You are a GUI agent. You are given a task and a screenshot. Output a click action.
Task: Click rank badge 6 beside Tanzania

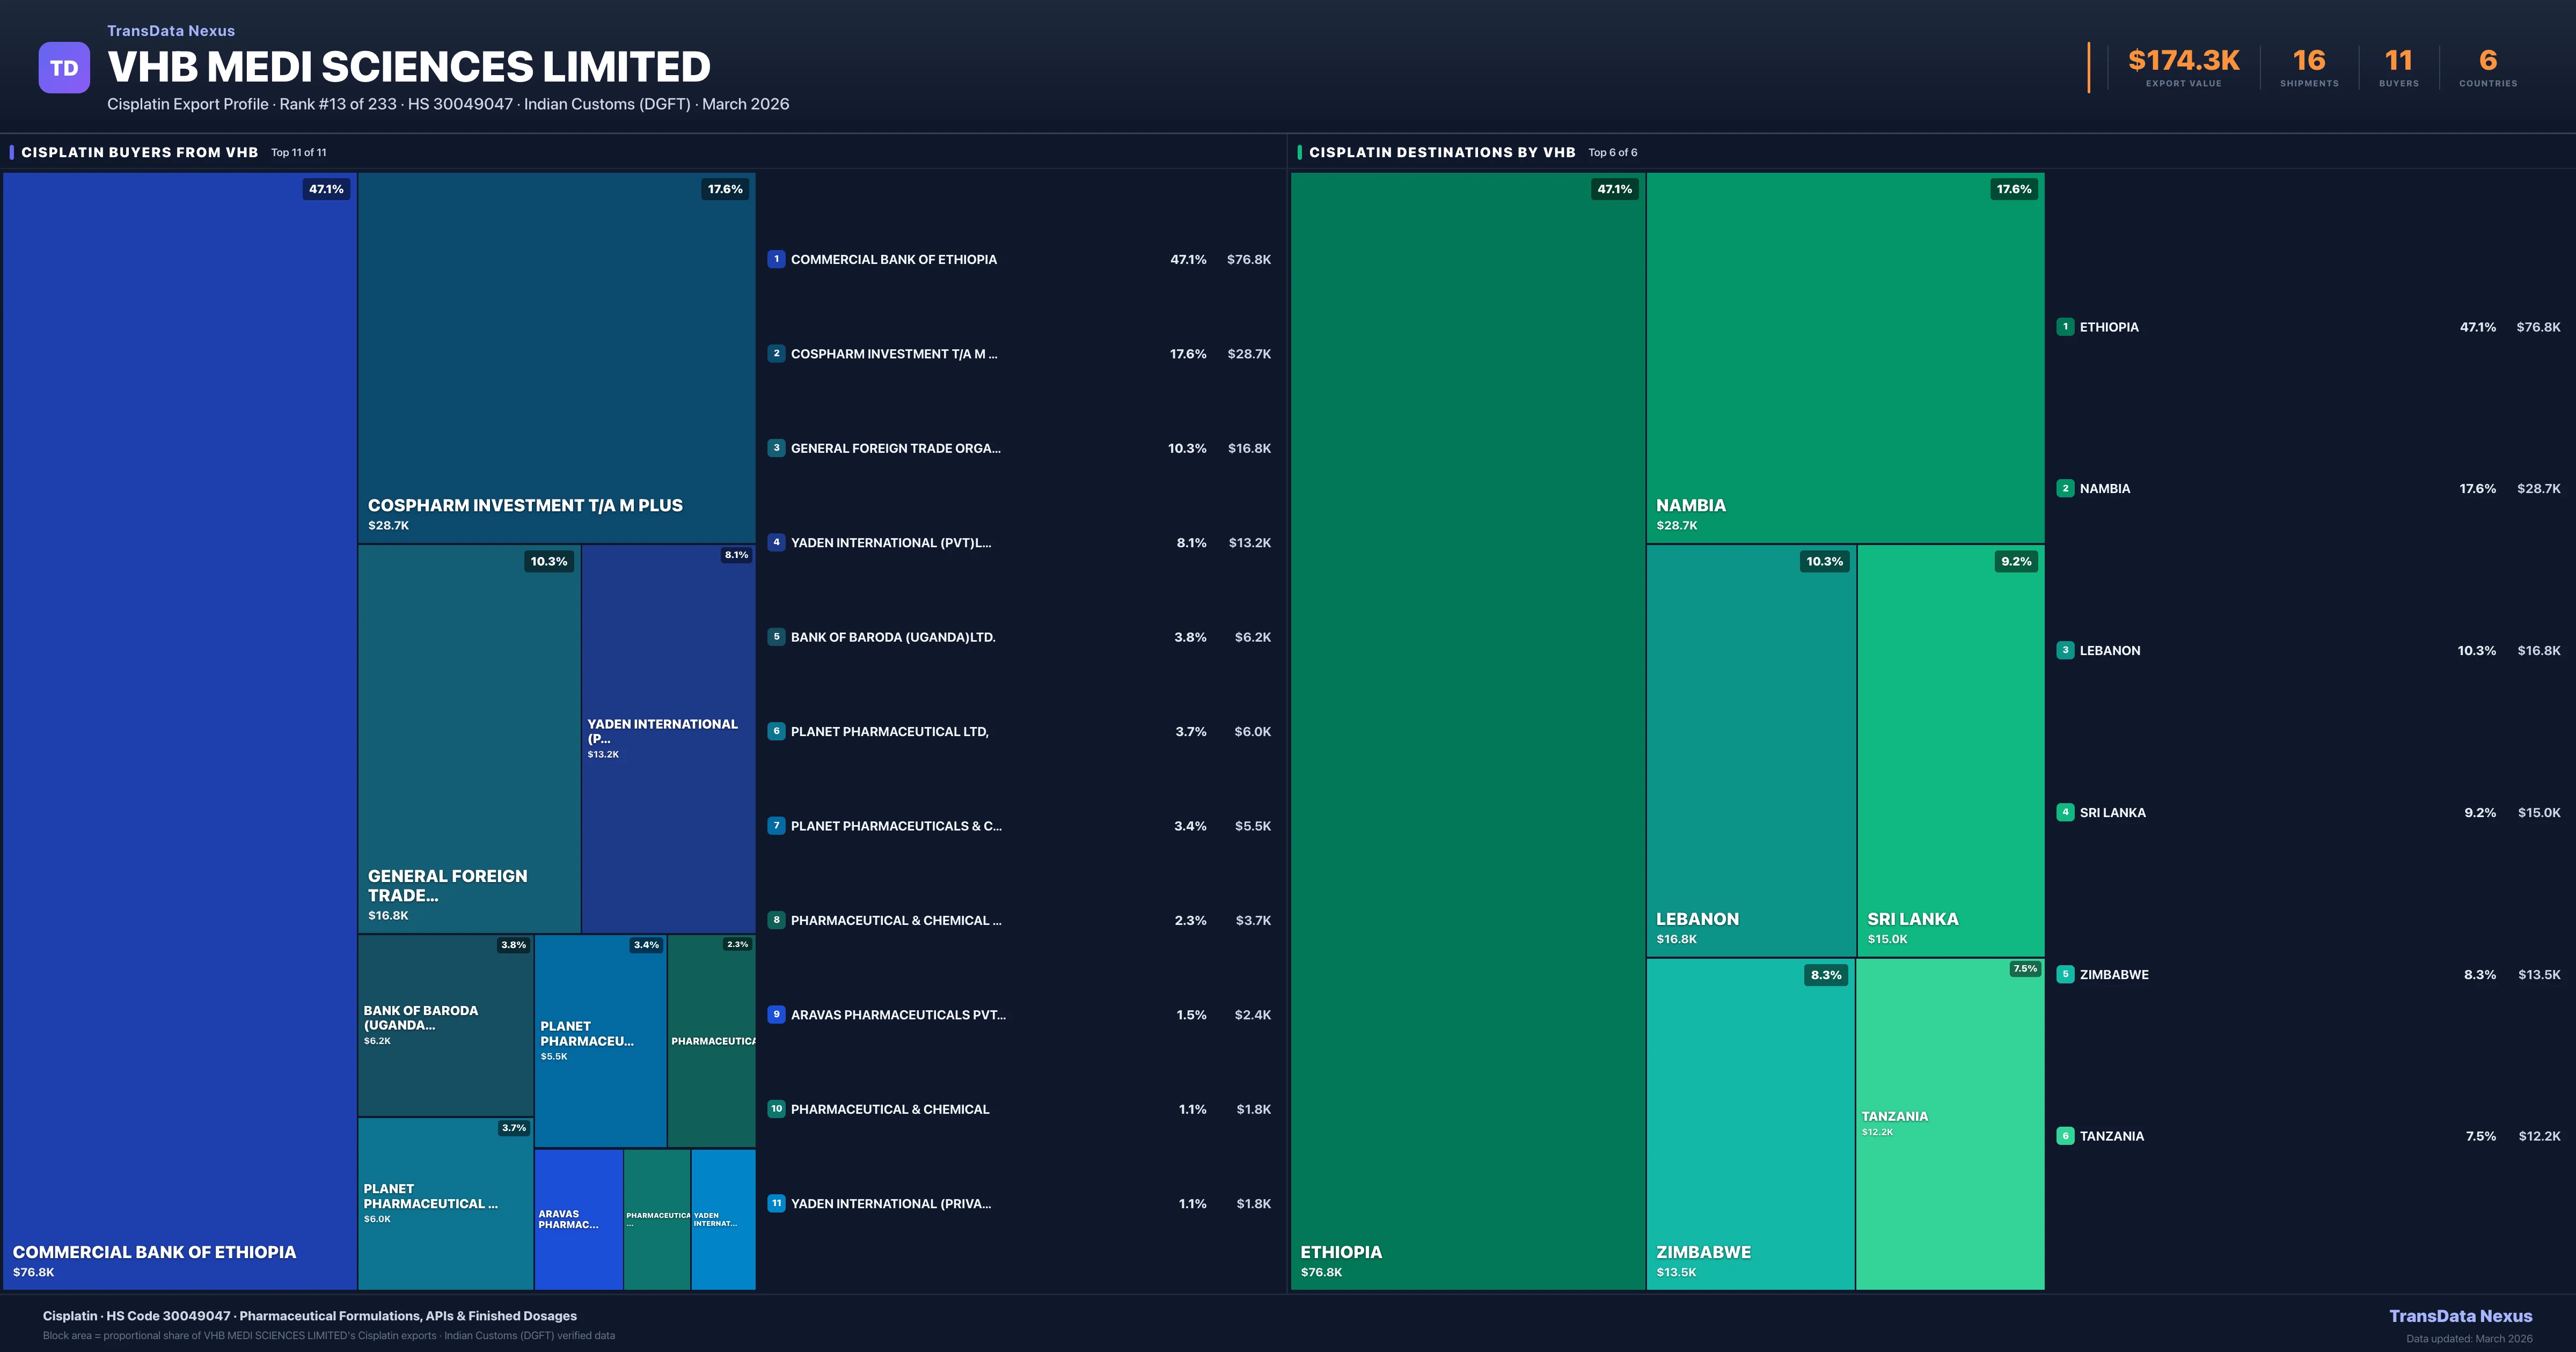click(2065, 1136)
